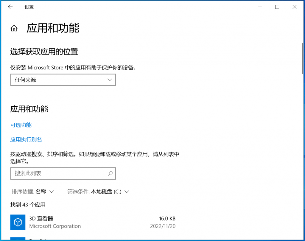Expand the 筛选条件 本地磁盘 (C:) filter
This screenshot has width=305, height=241.
98,192
